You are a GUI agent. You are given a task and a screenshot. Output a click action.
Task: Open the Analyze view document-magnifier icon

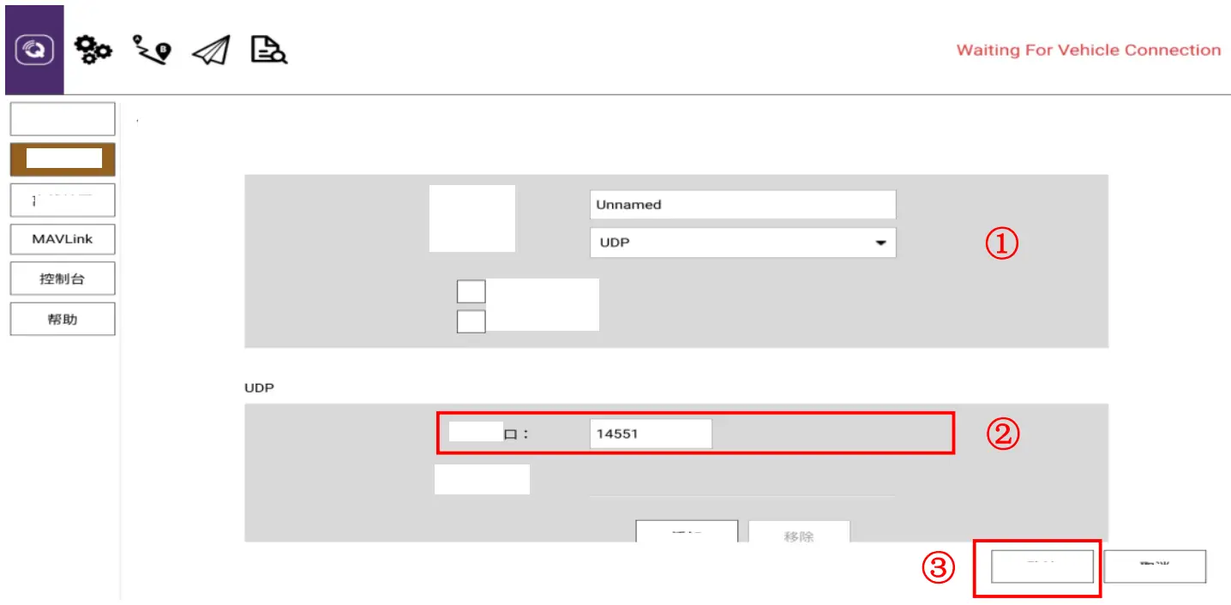pyautogui.click(x=268, y=51)
